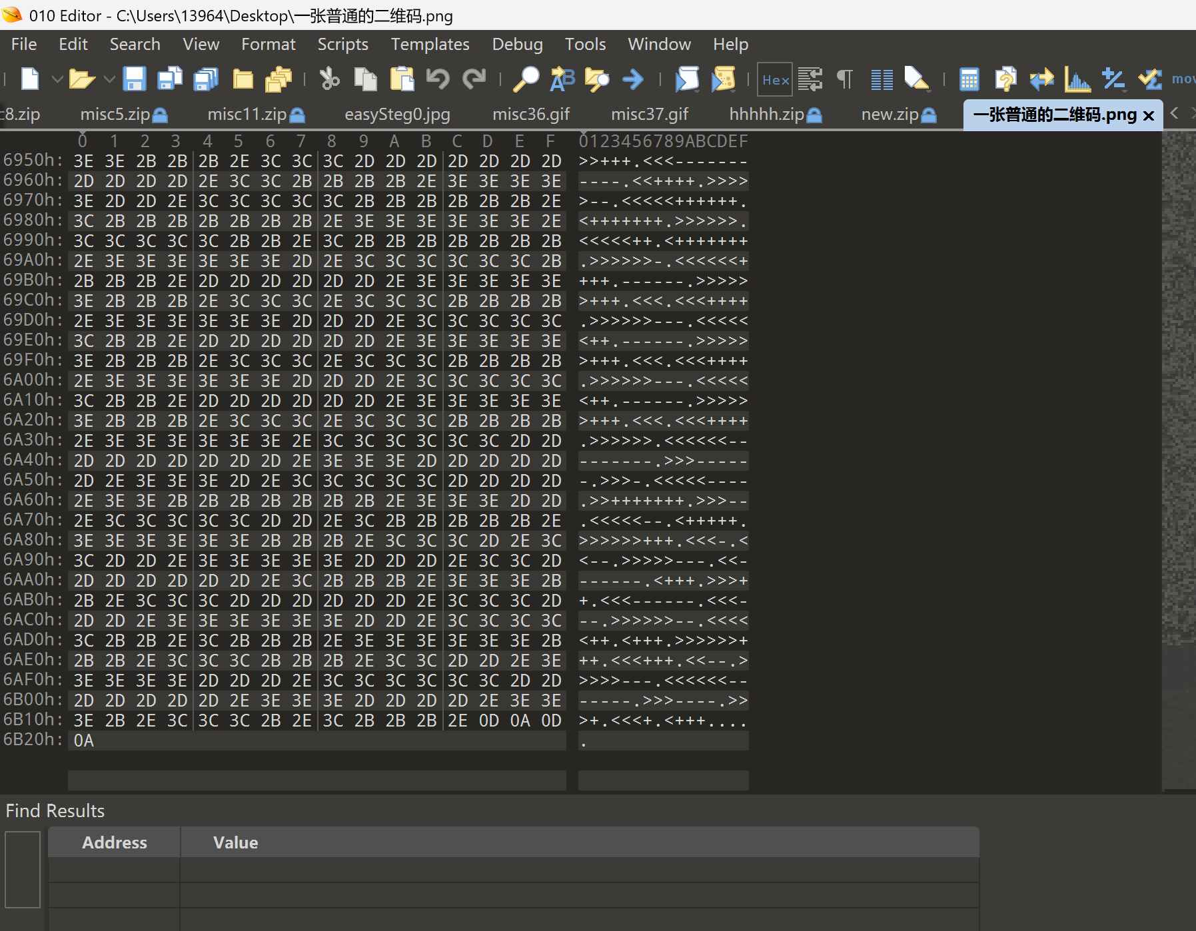
Task: Click the Copy icon
Action: pos(365,79)
